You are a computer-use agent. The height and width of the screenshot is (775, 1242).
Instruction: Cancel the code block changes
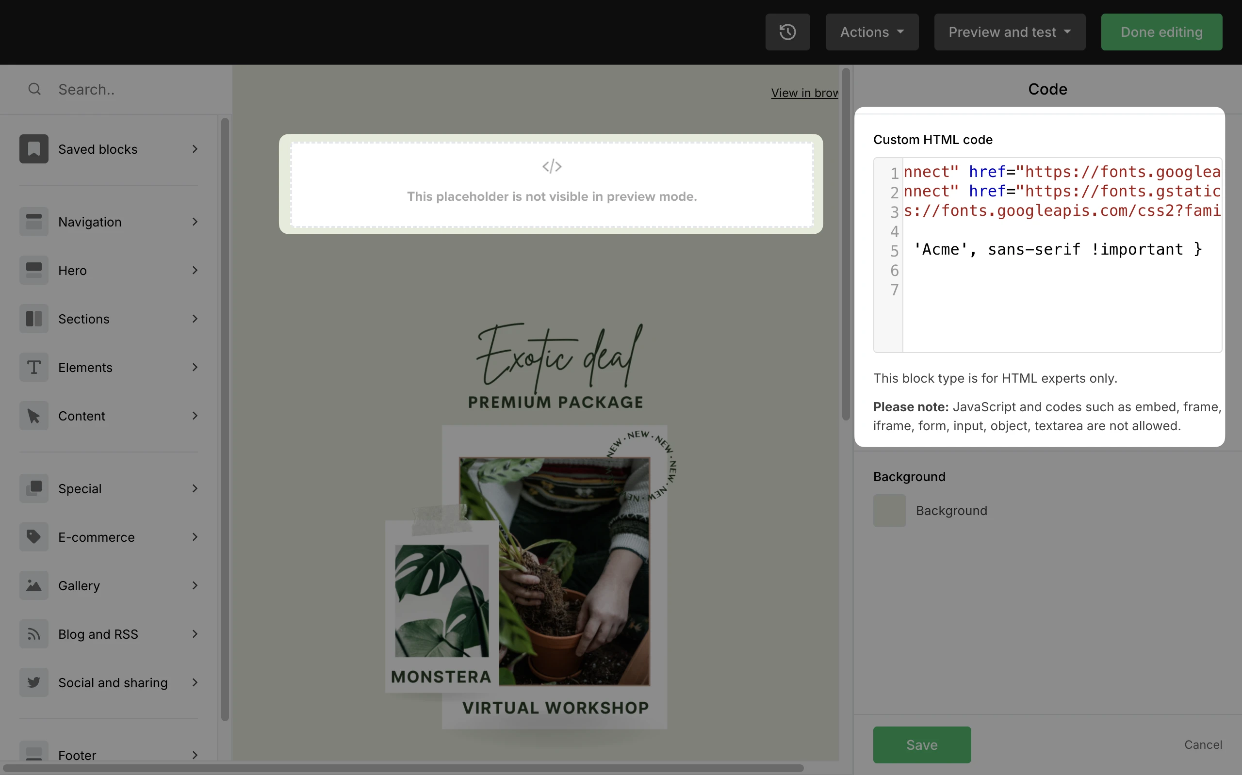[1203, 744]
